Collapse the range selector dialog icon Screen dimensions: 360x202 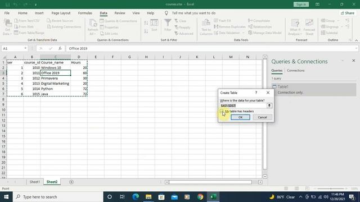point(269,105)
